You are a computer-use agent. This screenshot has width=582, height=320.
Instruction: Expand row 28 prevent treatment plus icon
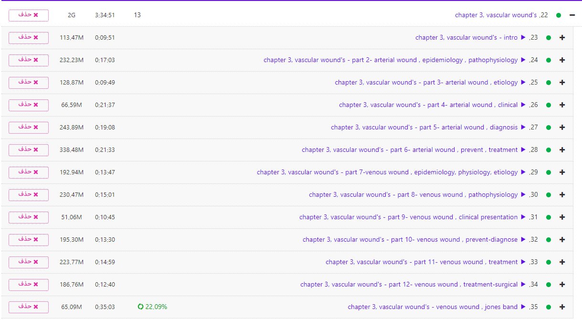(562, 150)
